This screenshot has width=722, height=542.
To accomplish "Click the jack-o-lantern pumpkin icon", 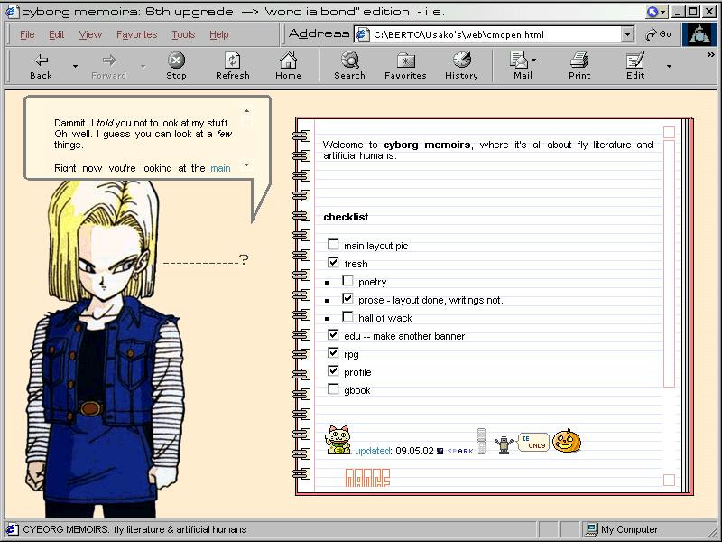I will pyautogui.click(x=567, y=441).
